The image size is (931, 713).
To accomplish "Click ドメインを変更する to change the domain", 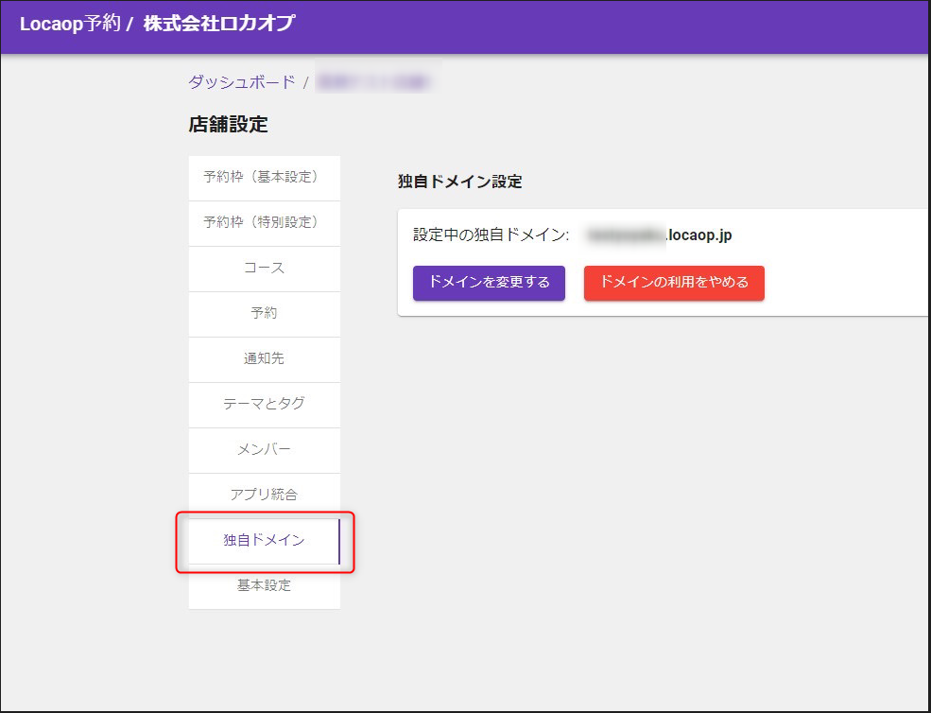I will click(x=488, y=283).
